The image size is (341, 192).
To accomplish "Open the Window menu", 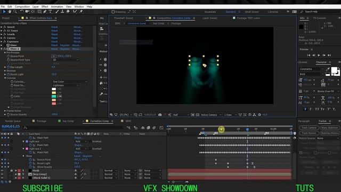I will coord(79,7).
